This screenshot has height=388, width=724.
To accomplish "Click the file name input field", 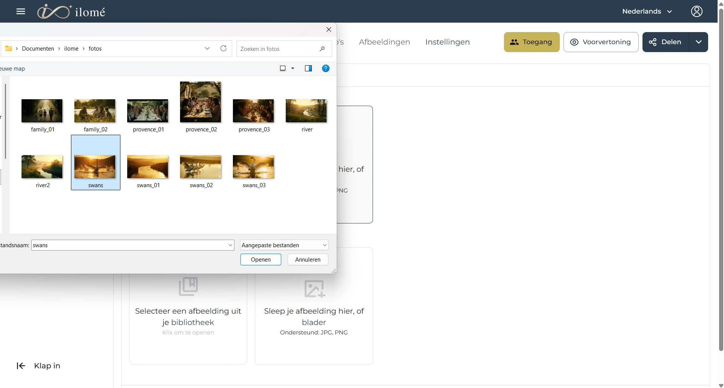I will (132, 245).
